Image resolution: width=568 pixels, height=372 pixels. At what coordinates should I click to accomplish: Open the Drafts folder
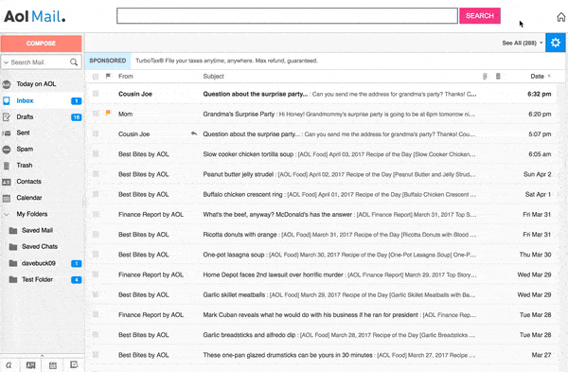pyautogui.click(x=42, y=117)
